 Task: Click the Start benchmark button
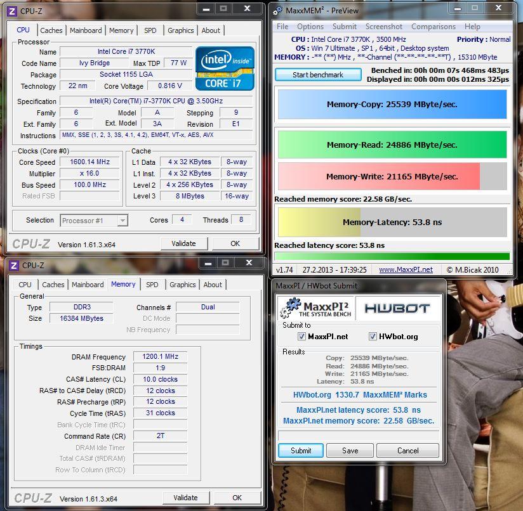click(x=318, y=75)
